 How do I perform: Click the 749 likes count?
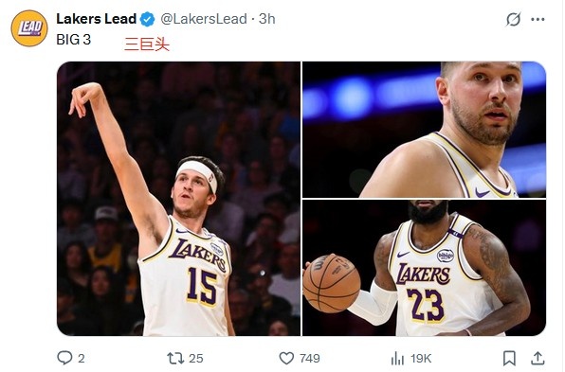tap(310, 359)
